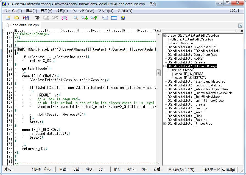Open the 検索(S) search menu

click(x=62, y=11)
